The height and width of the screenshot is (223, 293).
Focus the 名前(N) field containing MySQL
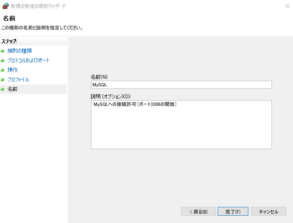(x=181, y=85)
